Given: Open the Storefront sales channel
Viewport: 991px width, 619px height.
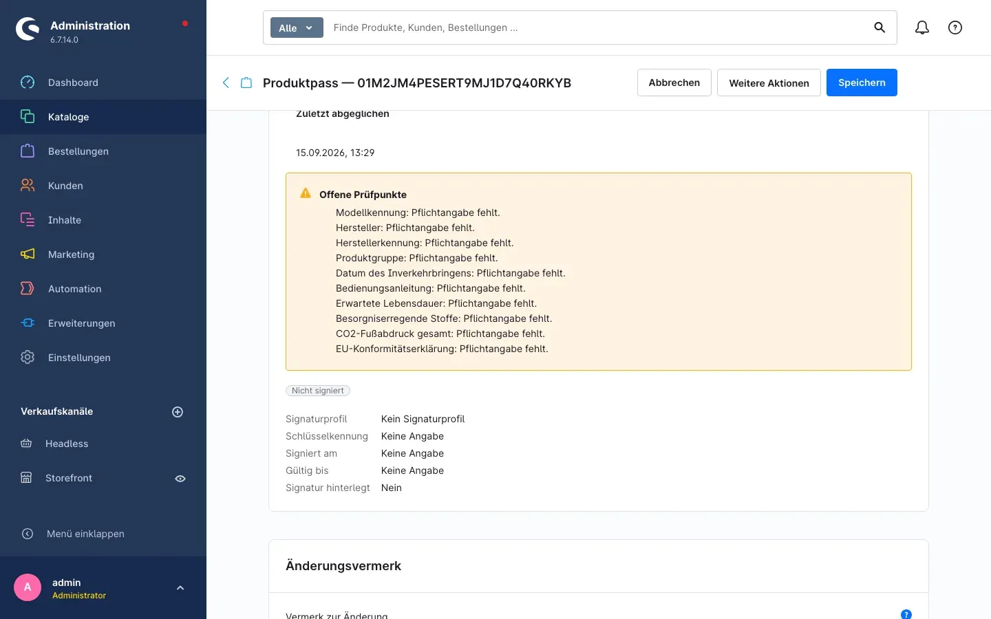Looking at the screenshot, I should coord(69,478).
